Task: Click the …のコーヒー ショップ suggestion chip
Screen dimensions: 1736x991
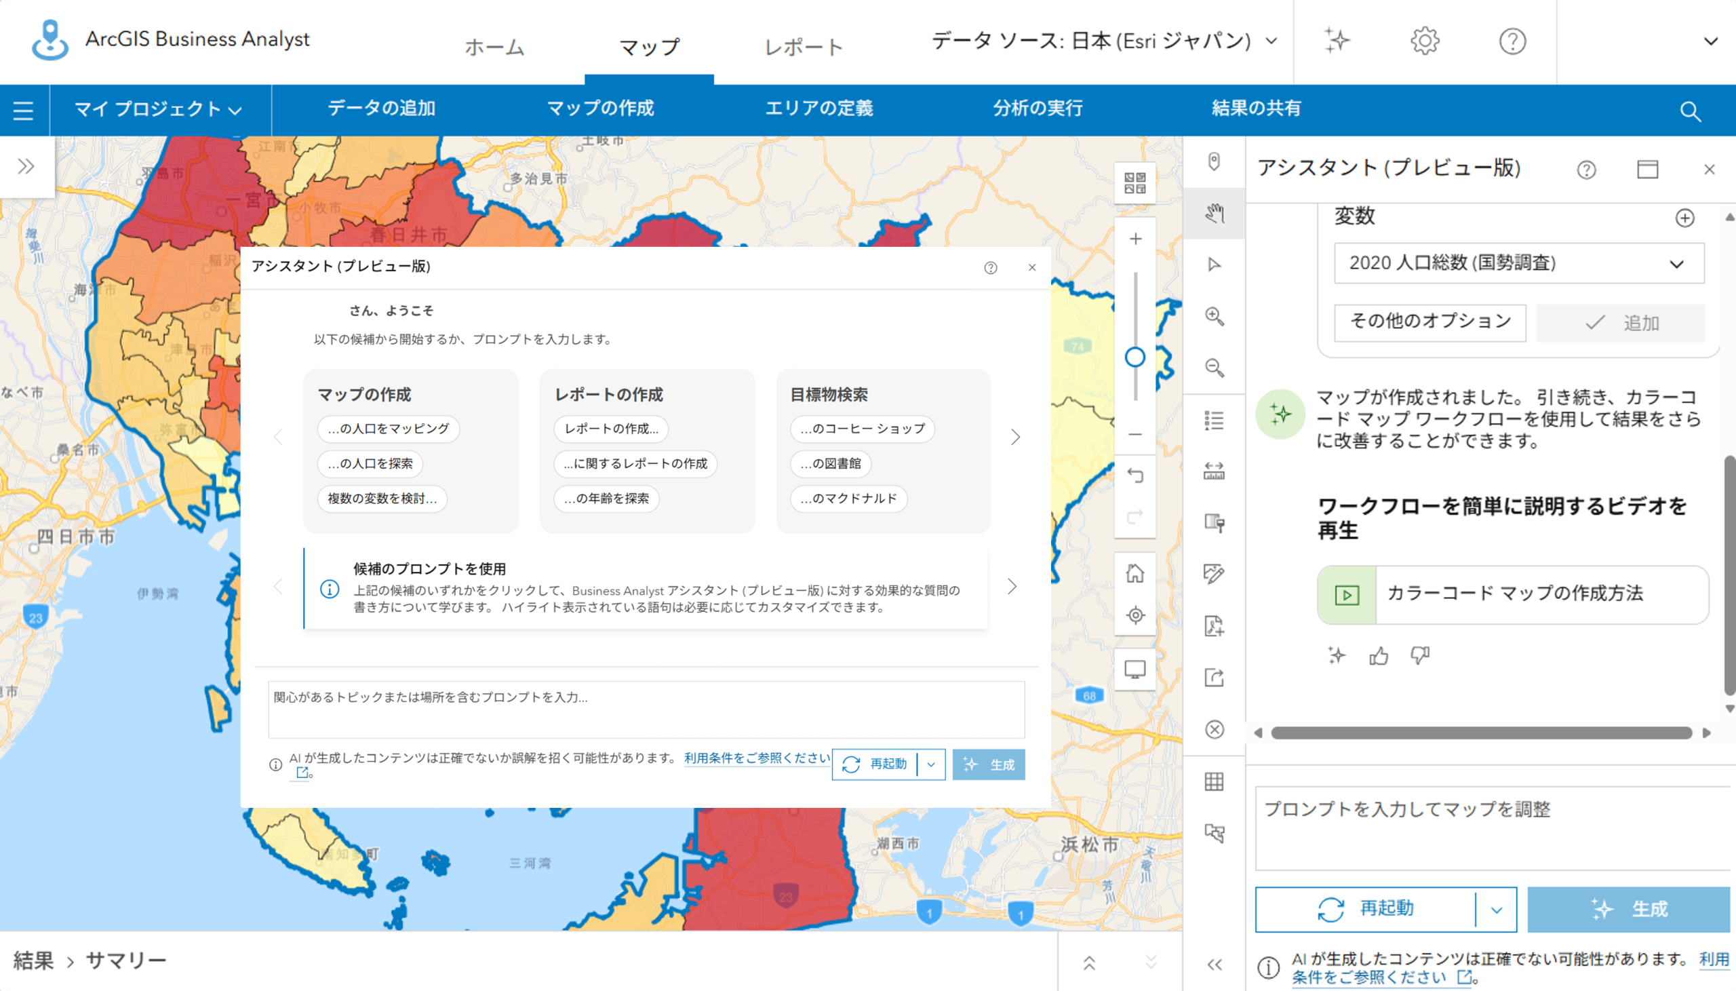Action: 862,429
